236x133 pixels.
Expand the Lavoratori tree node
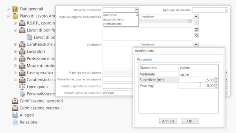(x=15, y=52)
